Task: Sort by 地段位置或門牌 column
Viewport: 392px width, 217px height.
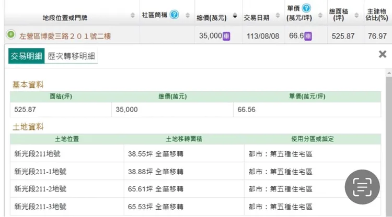Action: tap(133, 15)
